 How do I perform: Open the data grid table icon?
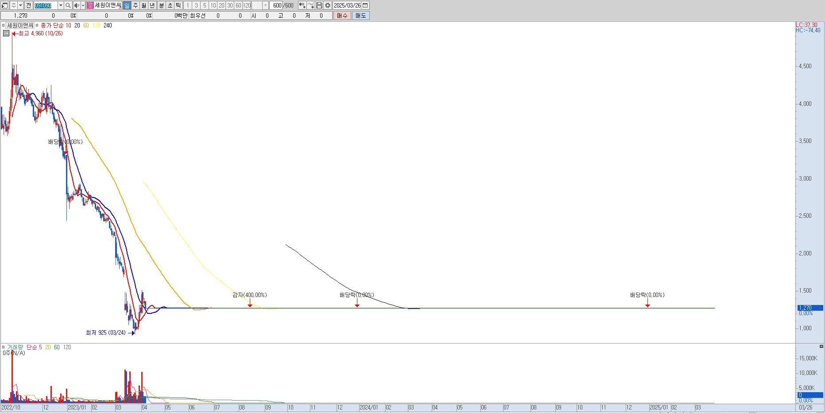[x=6, y=33]
